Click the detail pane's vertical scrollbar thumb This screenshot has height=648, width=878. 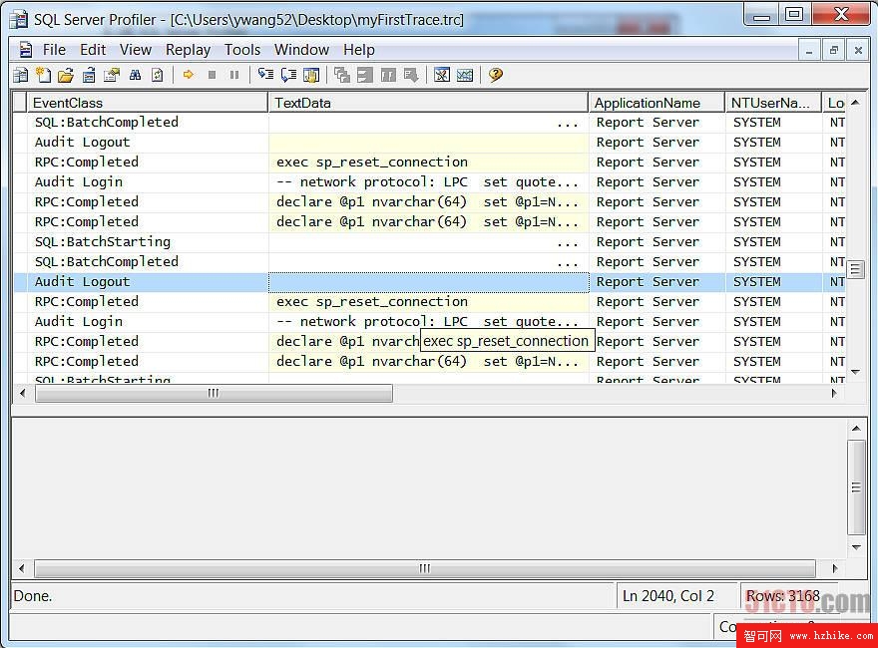coord(856,487)
